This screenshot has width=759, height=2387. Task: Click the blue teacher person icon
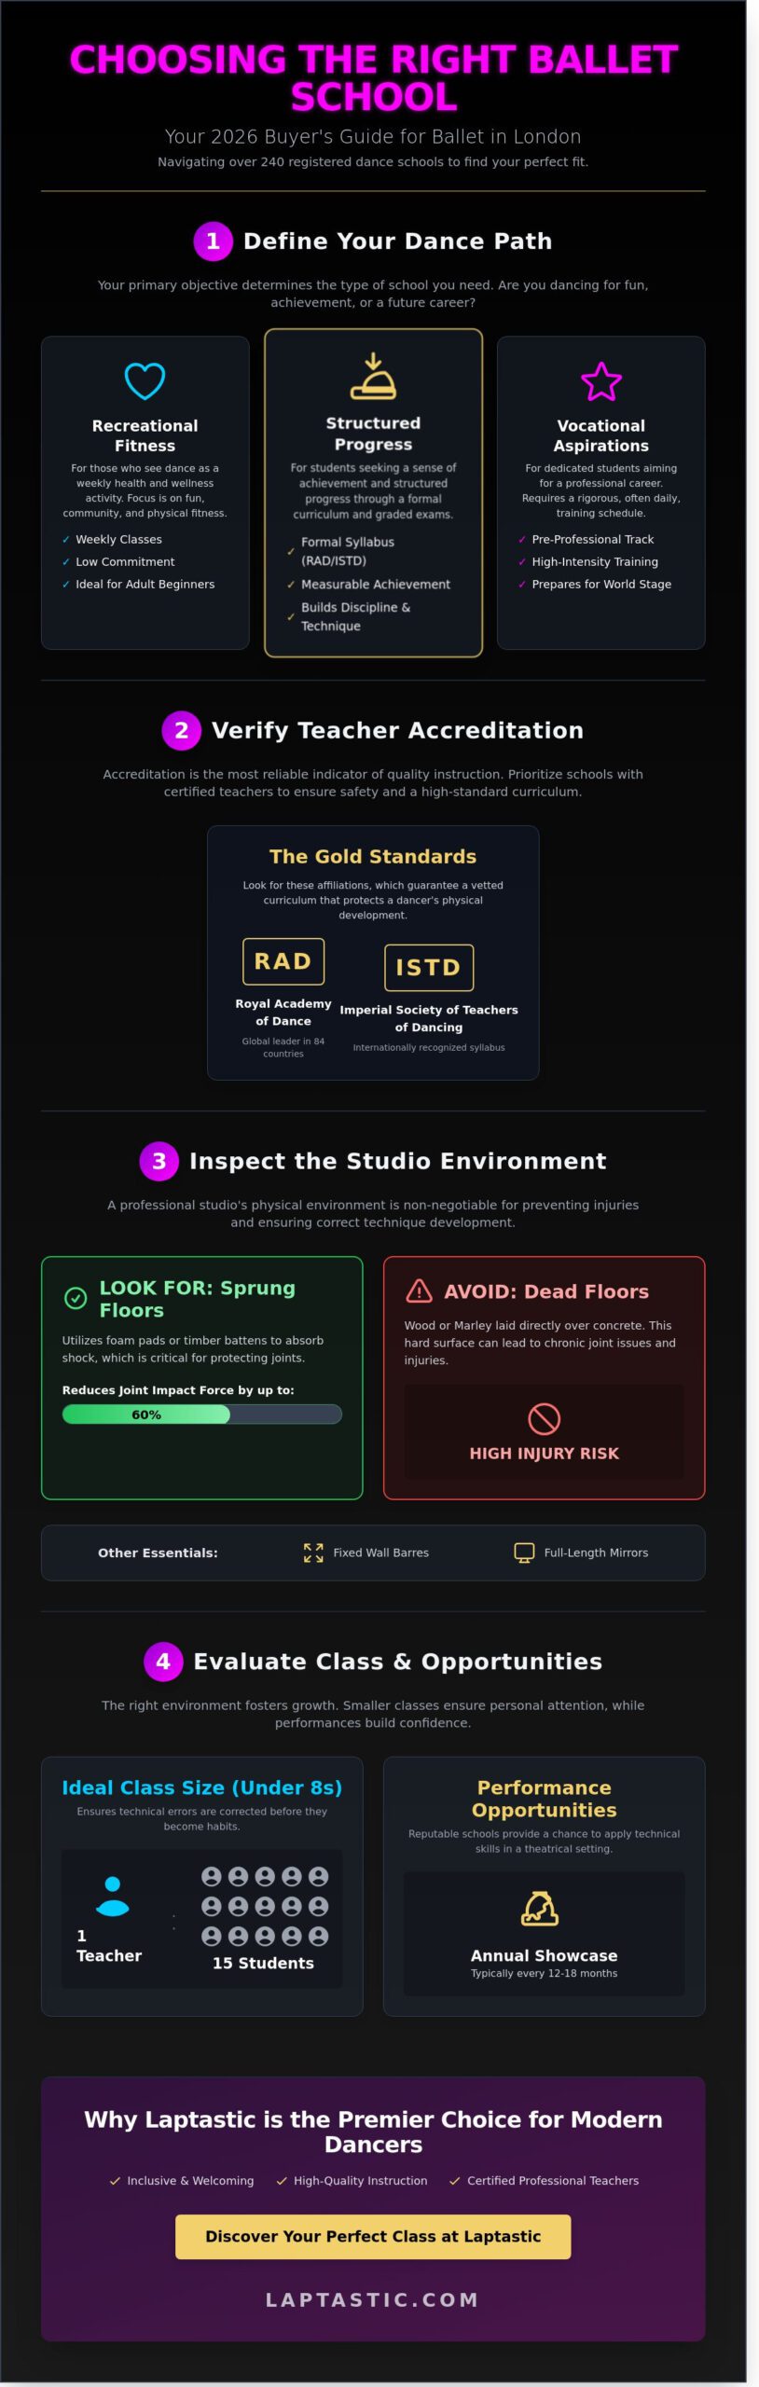point(113,1896)
